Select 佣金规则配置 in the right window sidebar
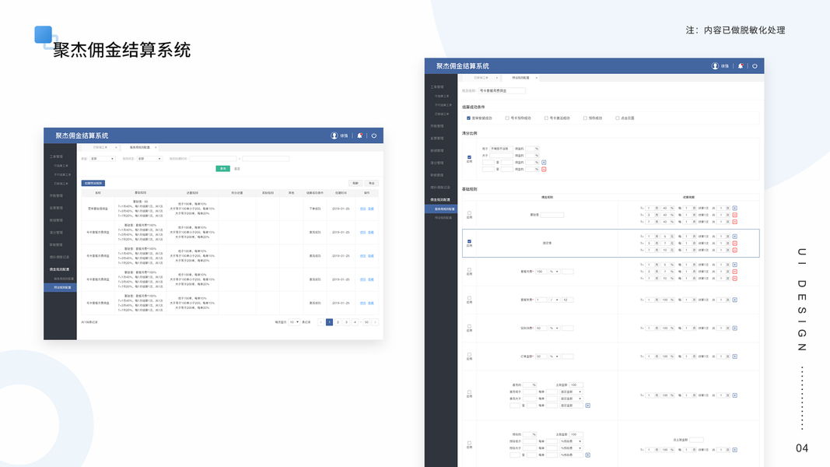This screenshot has height=467, width=830. [440, 199]
